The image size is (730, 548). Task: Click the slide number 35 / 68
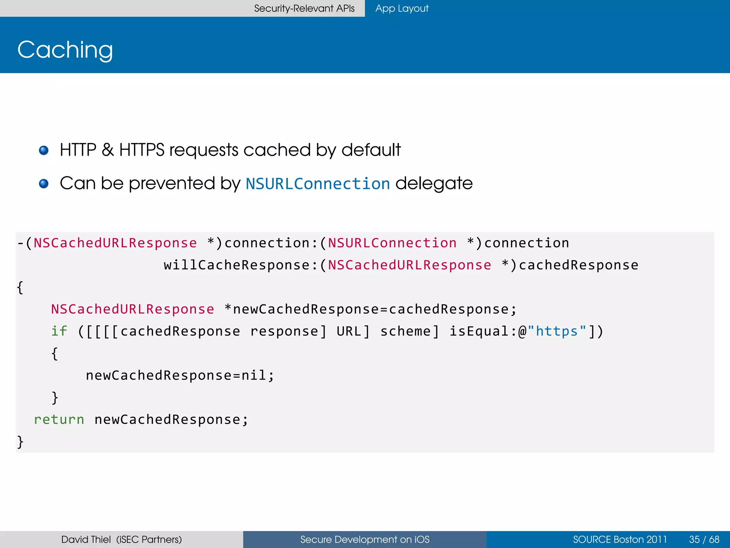pyautogui.click(x=704, y=539)
